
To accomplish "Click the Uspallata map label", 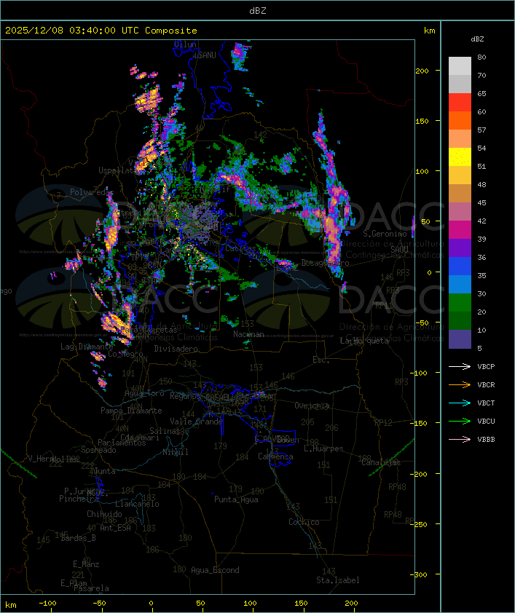I will [118, 171].
